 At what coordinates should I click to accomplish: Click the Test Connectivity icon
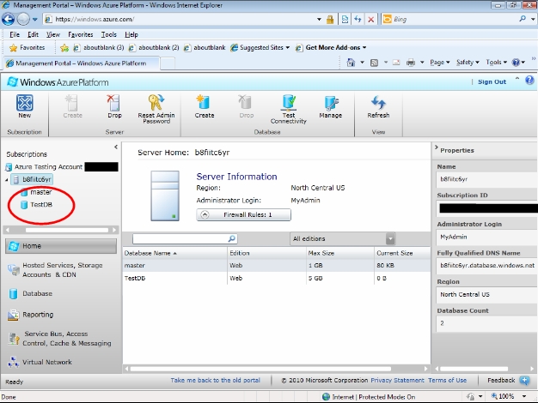point(288,103)
